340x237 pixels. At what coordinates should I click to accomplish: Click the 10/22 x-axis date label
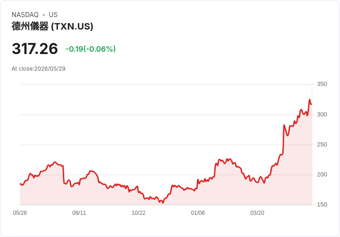[x=139, y=213]
